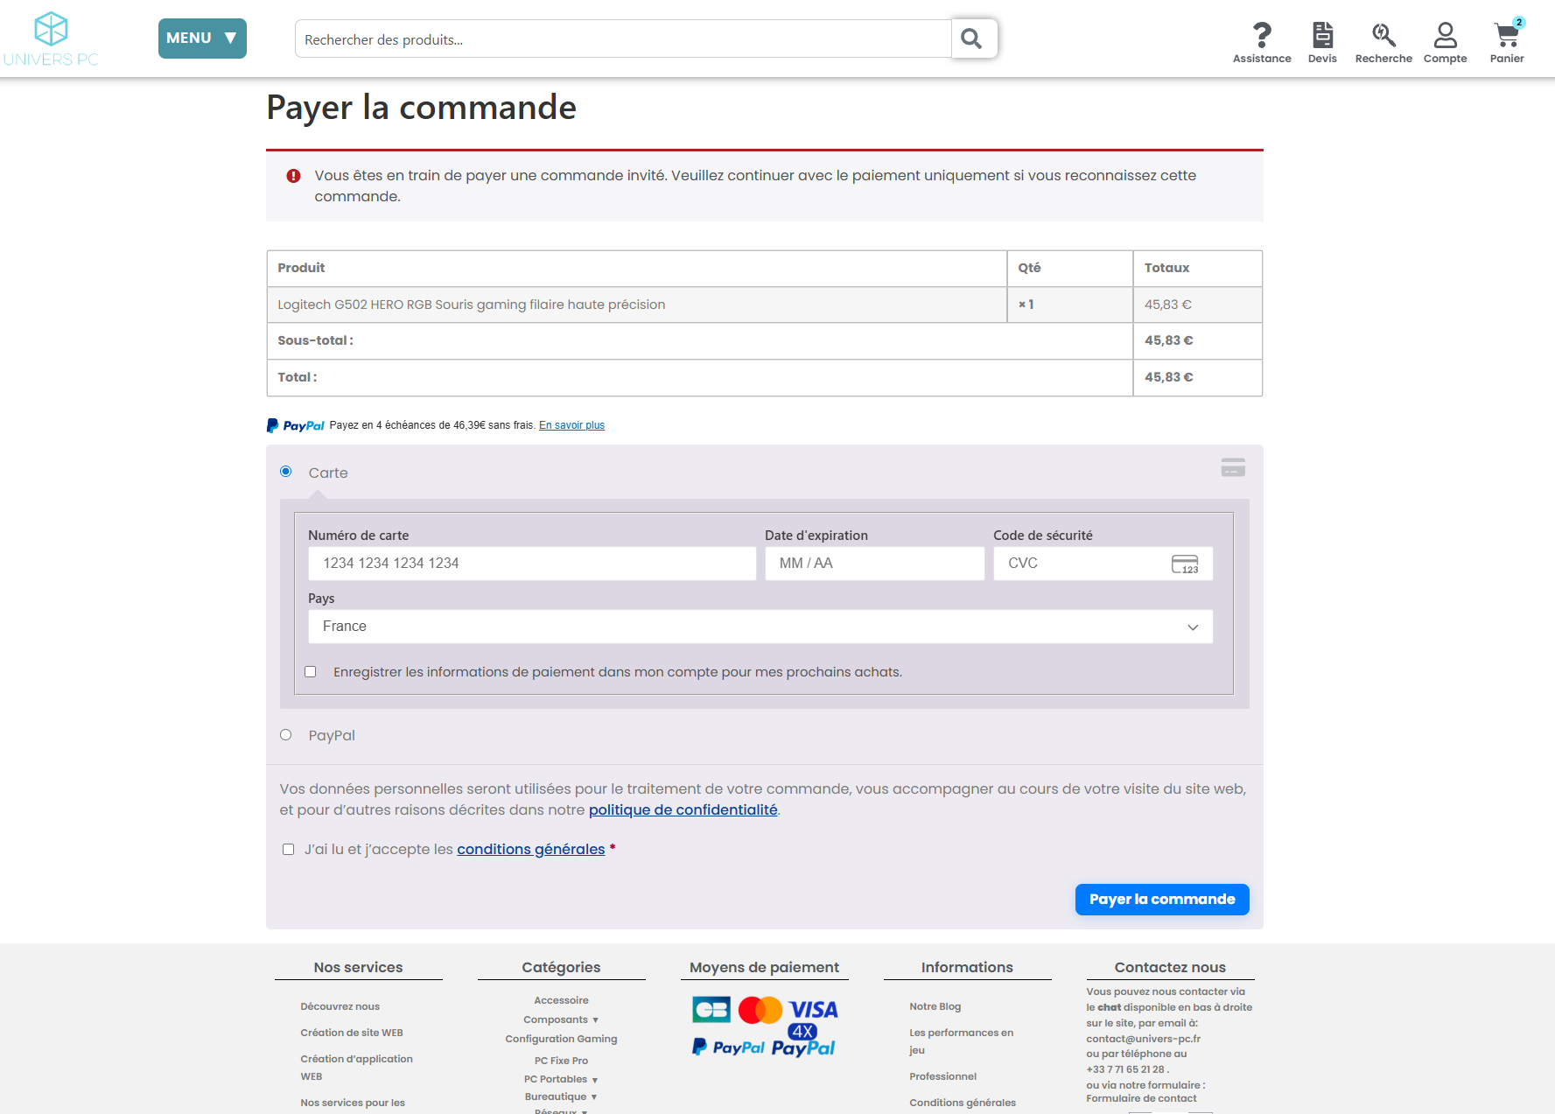Check the save payment information checkbox
This screenshot has width=1555, height=1114.
(x=310, y=671)
